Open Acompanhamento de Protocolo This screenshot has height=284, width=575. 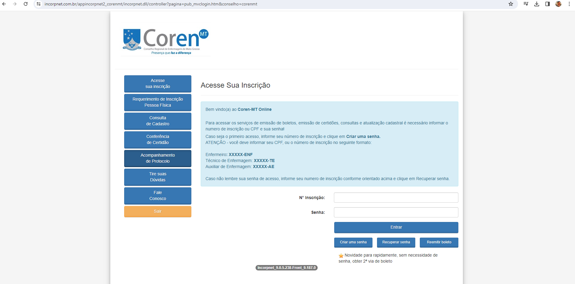pos(158,158)
